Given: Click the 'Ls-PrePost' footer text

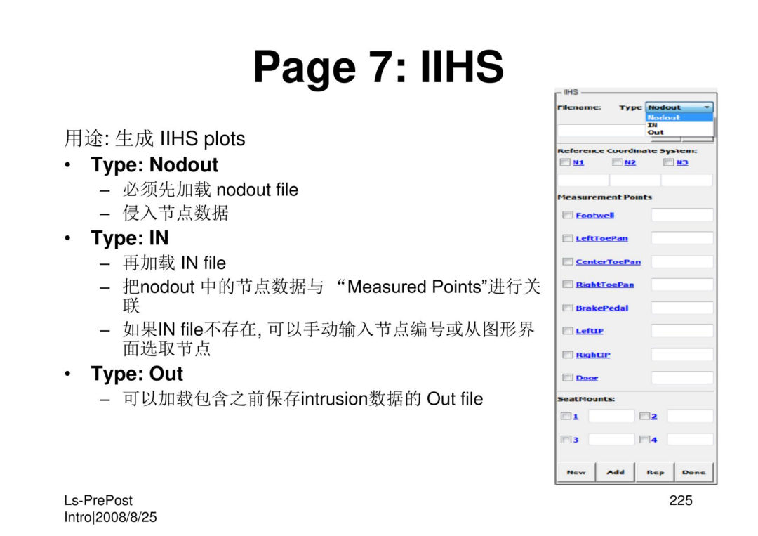Looking at the screenshot, I should coord(98,500).
